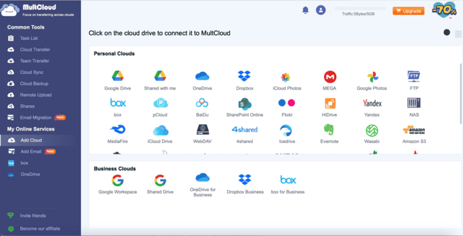The height and width of the screenshot is (236, 463).
Task: Click the Upgrade button
Action: coord(409,11)
